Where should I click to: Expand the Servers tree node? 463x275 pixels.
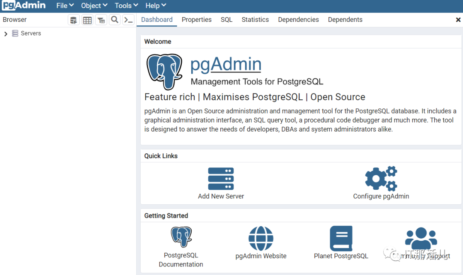pyautogui.click(x=6, y=33)
